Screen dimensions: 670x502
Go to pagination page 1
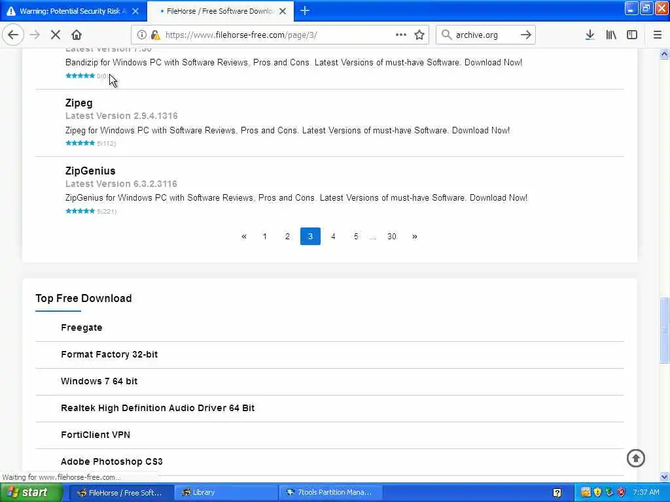tap(264, 237)
